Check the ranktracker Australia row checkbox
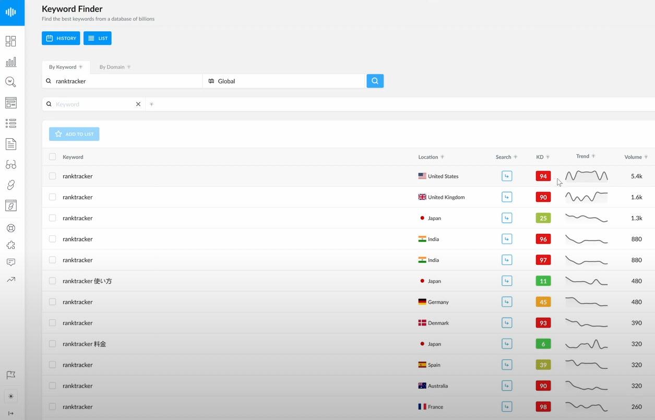Viewport: 655px width, 420px height. pyautogui.click(x=52, y=386)
